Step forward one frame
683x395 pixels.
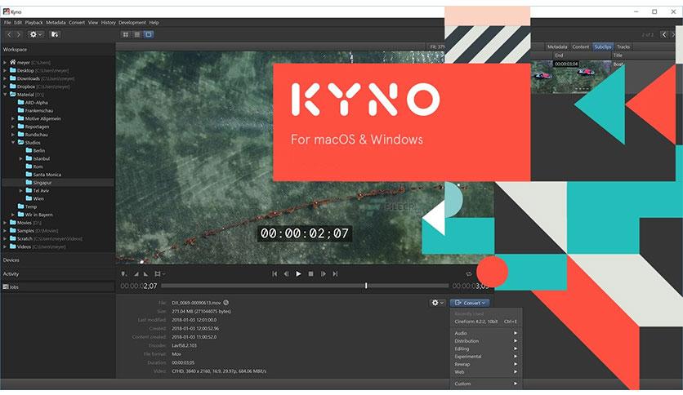[x=324, y=274]
